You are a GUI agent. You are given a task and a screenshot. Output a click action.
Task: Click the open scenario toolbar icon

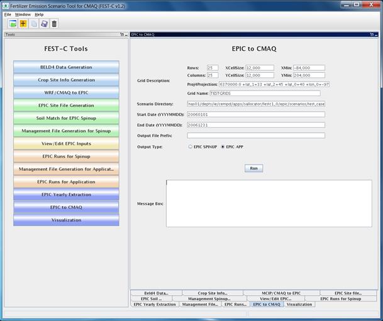click(x=13, y=24)
